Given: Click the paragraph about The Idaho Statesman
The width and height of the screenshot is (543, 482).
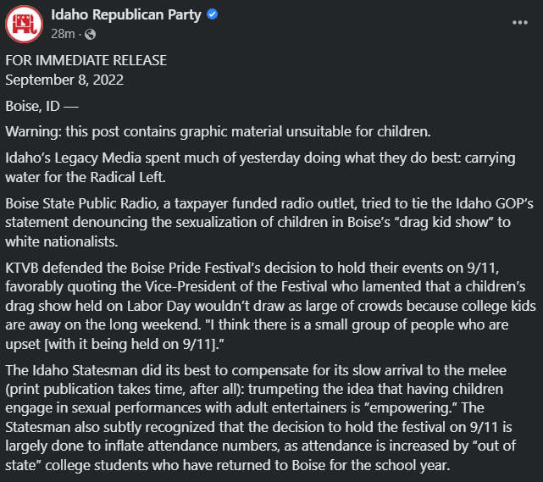Looking at the screenshot, I should point(260,418).
